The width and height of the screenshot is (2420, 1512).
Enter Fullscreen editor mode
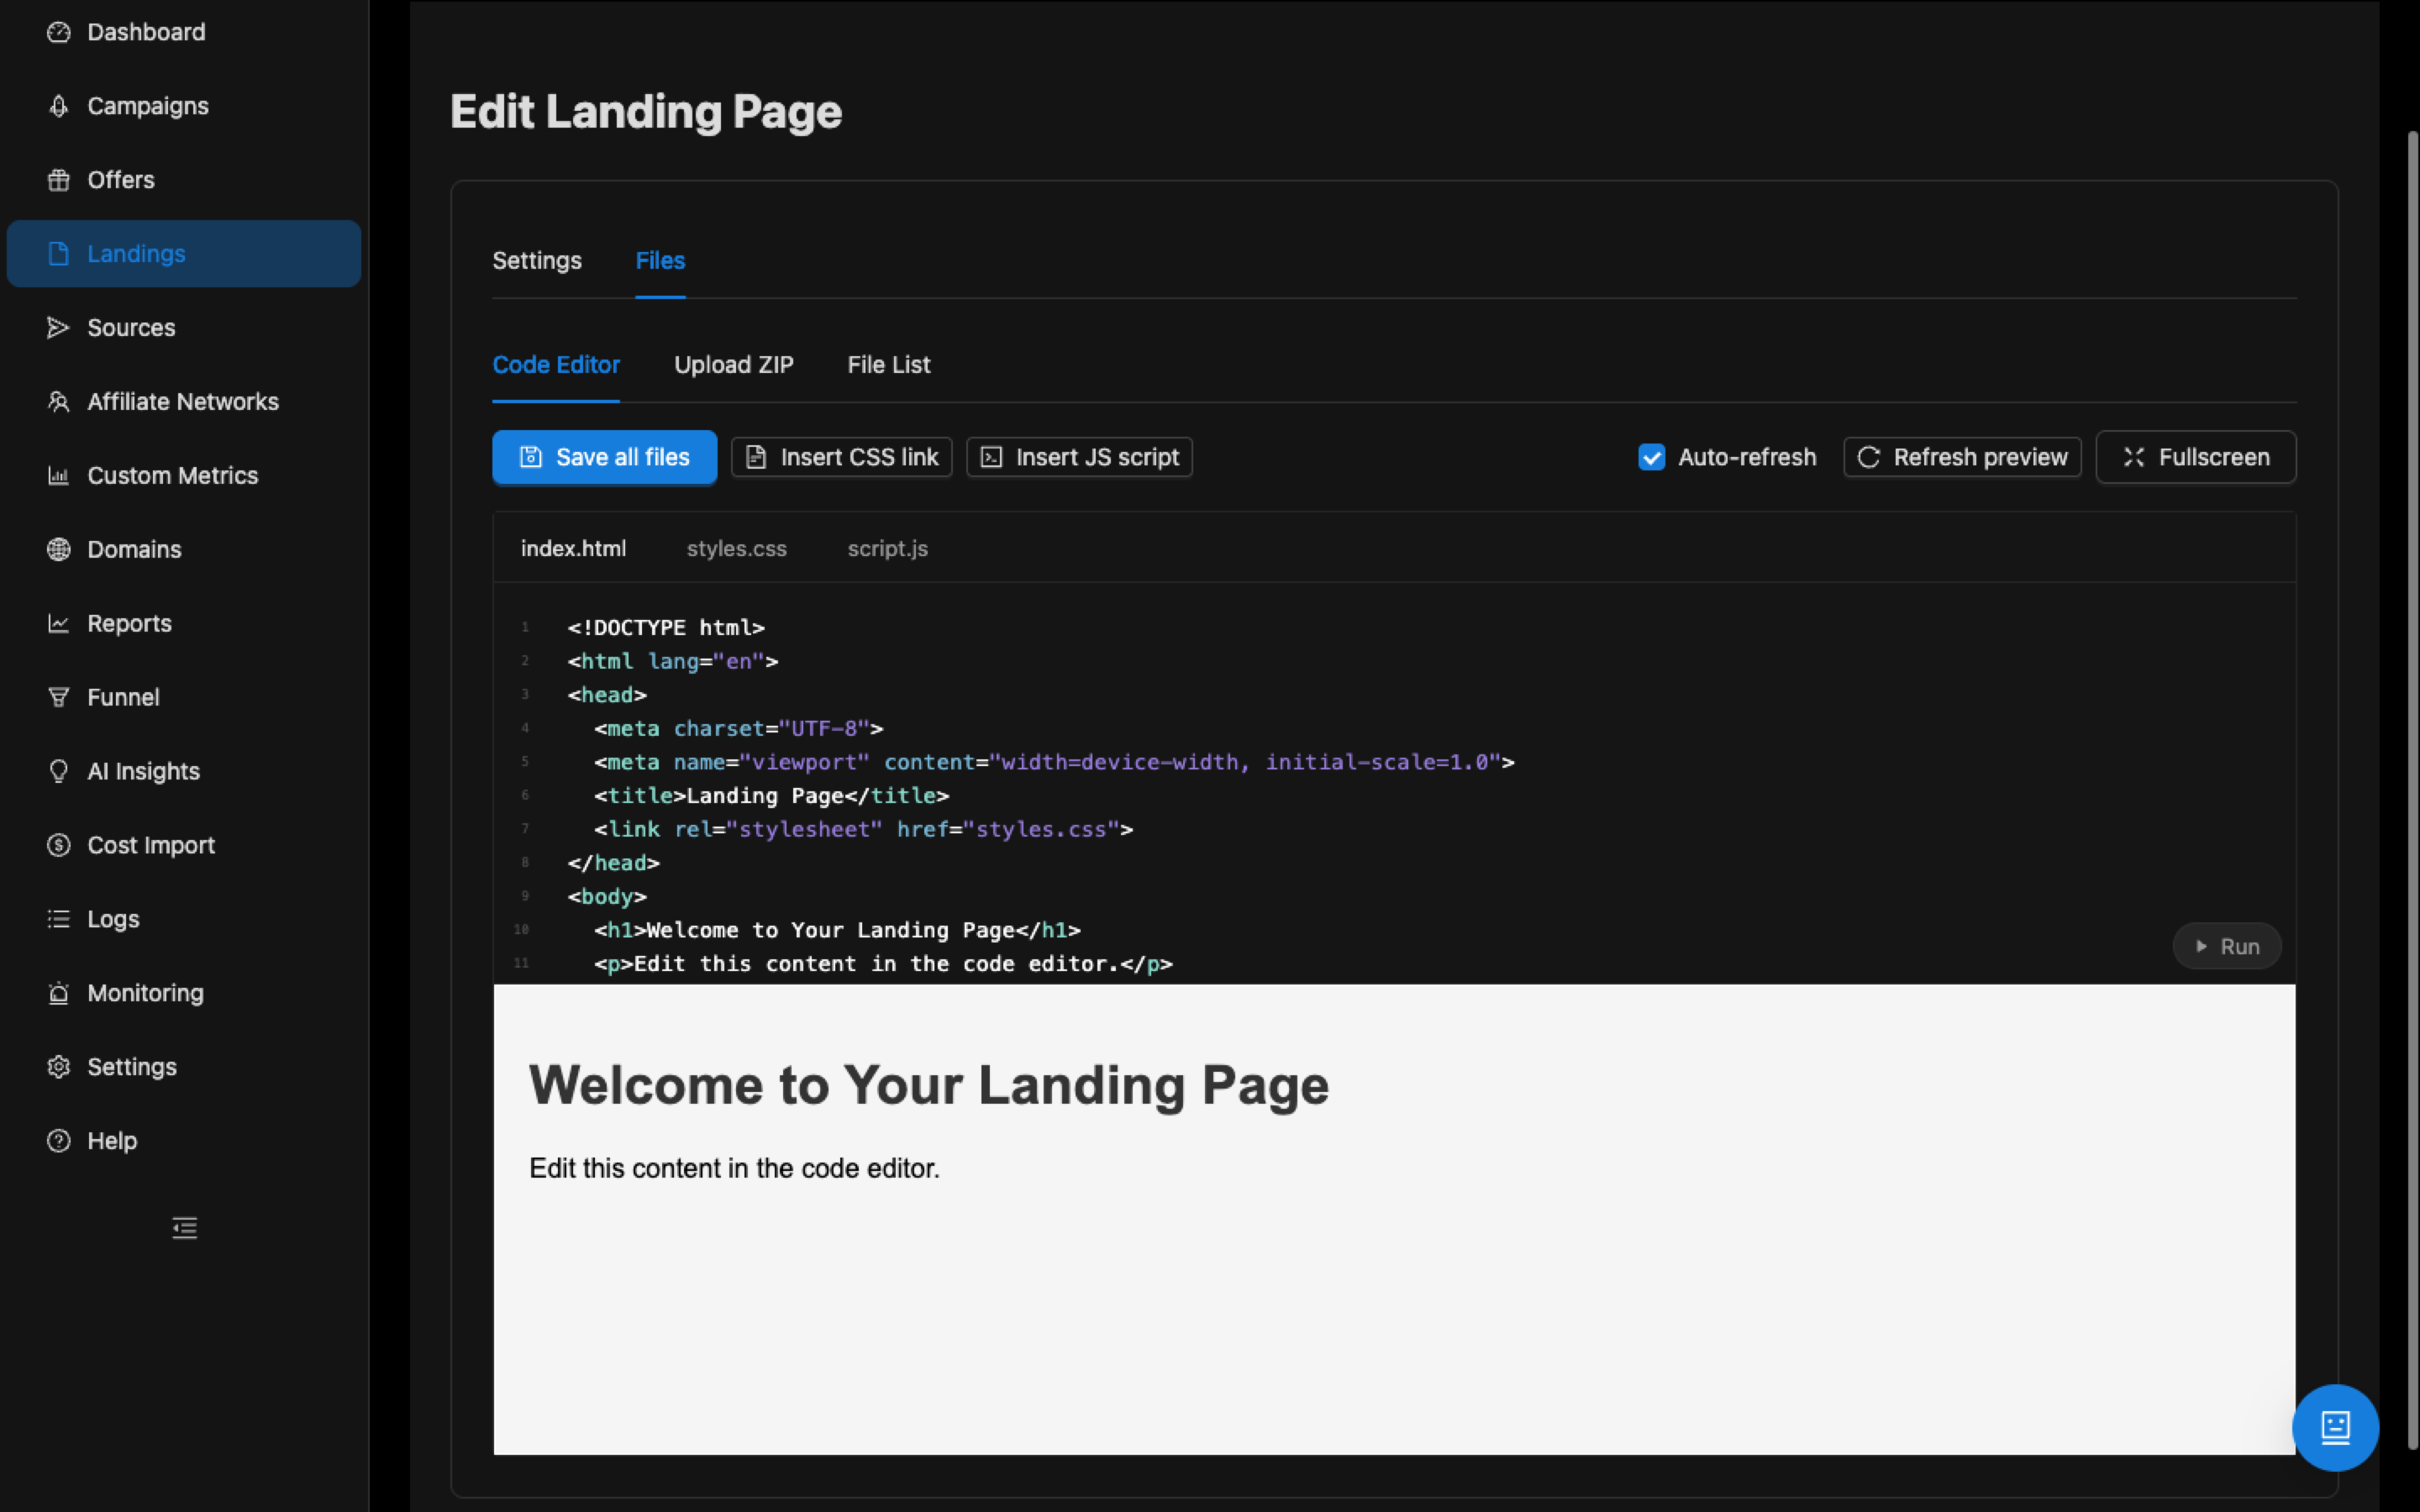2196,457
